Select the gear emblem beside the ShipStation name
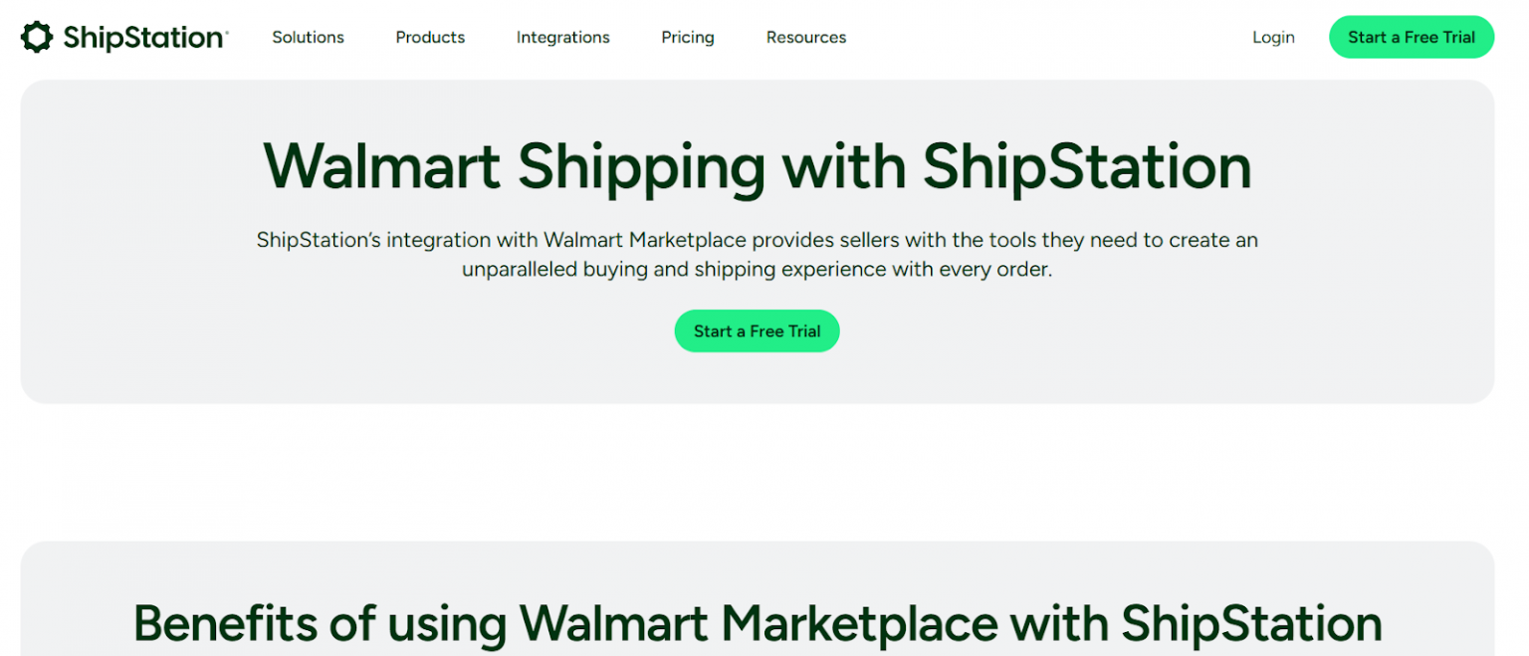The image size is (1529, 656). [x=36, y=37]
